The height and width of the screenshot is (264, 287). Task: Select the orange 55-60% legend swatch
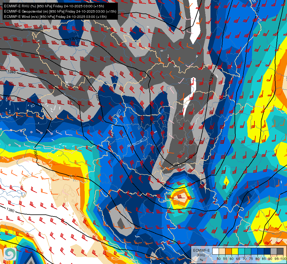pyautogui.click(x=228, y=251)
